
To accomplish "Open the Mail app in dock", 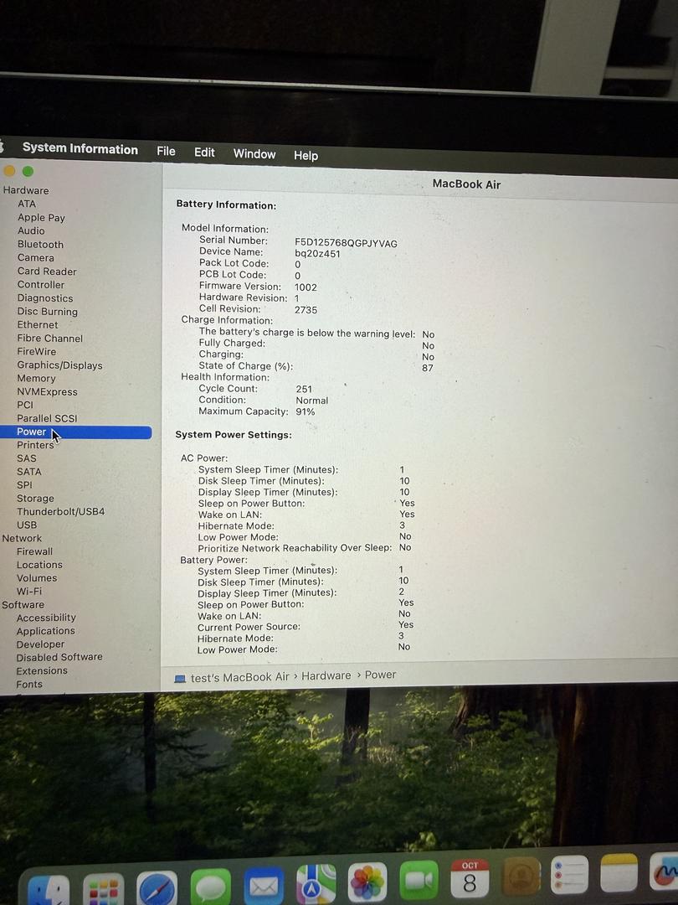I will (x=264, y=886).
